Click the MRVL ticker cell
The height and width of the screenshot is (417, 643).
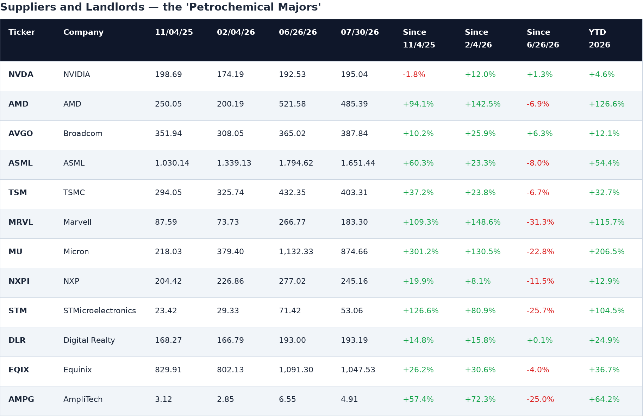pos(21,222)
